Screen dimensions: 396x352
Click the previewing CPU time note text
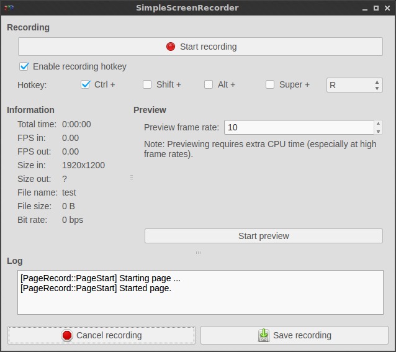pos(260,149)
